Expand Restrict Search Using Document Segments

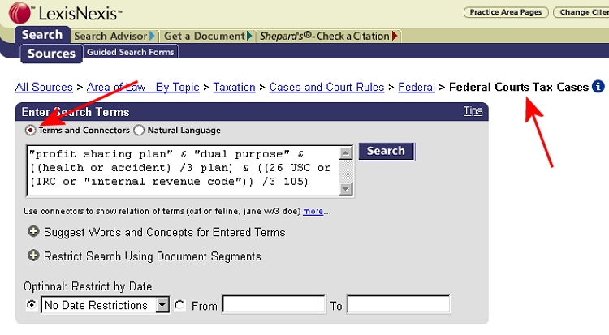point(33,256)
